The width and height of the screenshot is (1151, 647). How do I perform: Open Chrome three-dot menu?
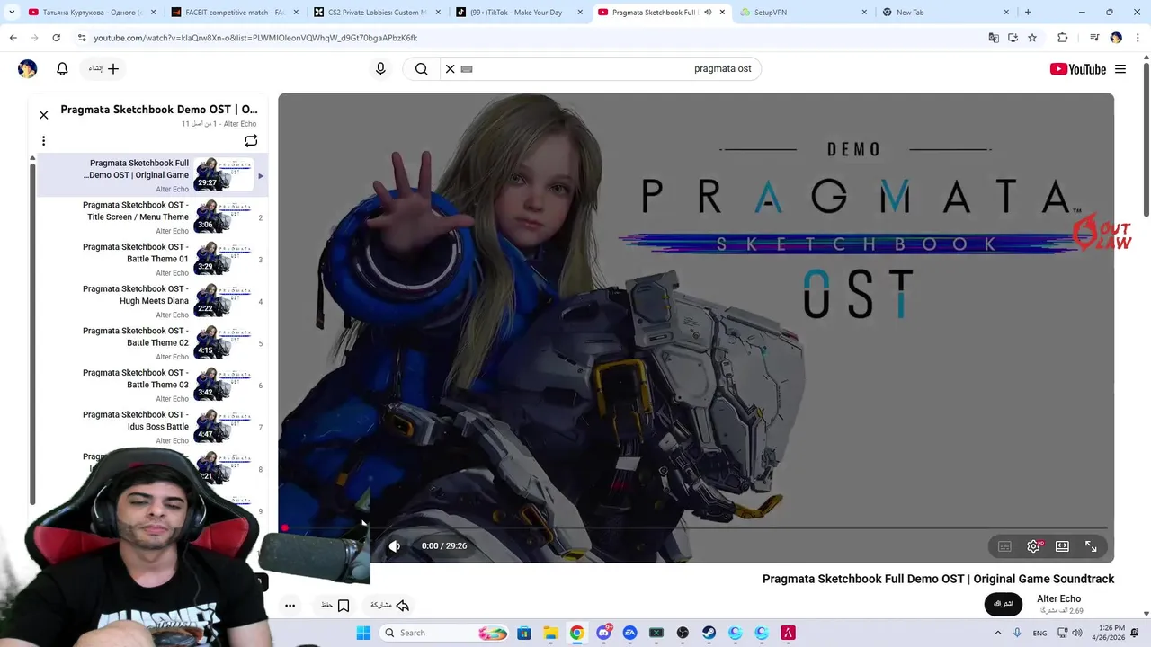[1138, 38]
